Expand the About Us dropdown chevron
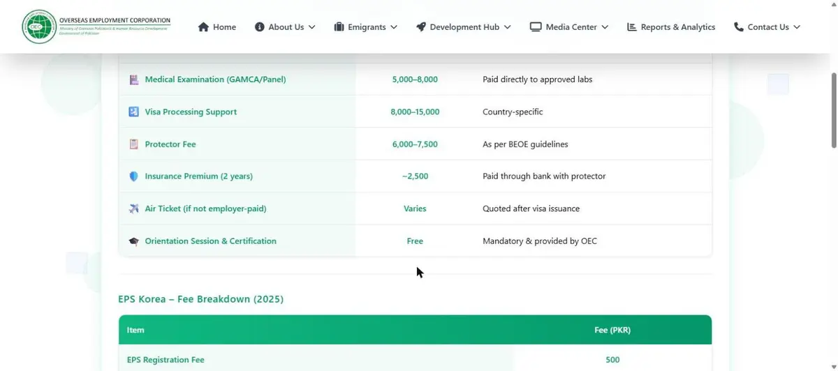 click(x=311, y=27)
